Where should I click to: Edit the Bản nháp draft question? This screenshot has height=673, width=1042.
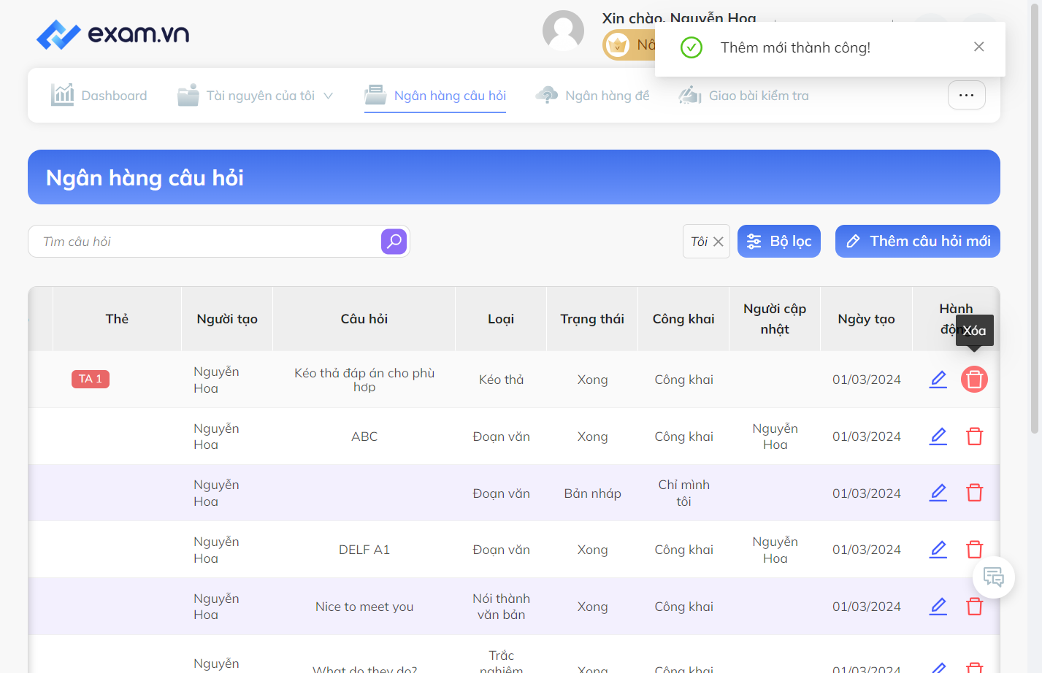pos(938,493)
